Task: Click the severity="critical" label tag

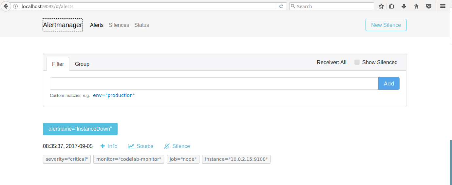Action: click(x=67, y=159)
